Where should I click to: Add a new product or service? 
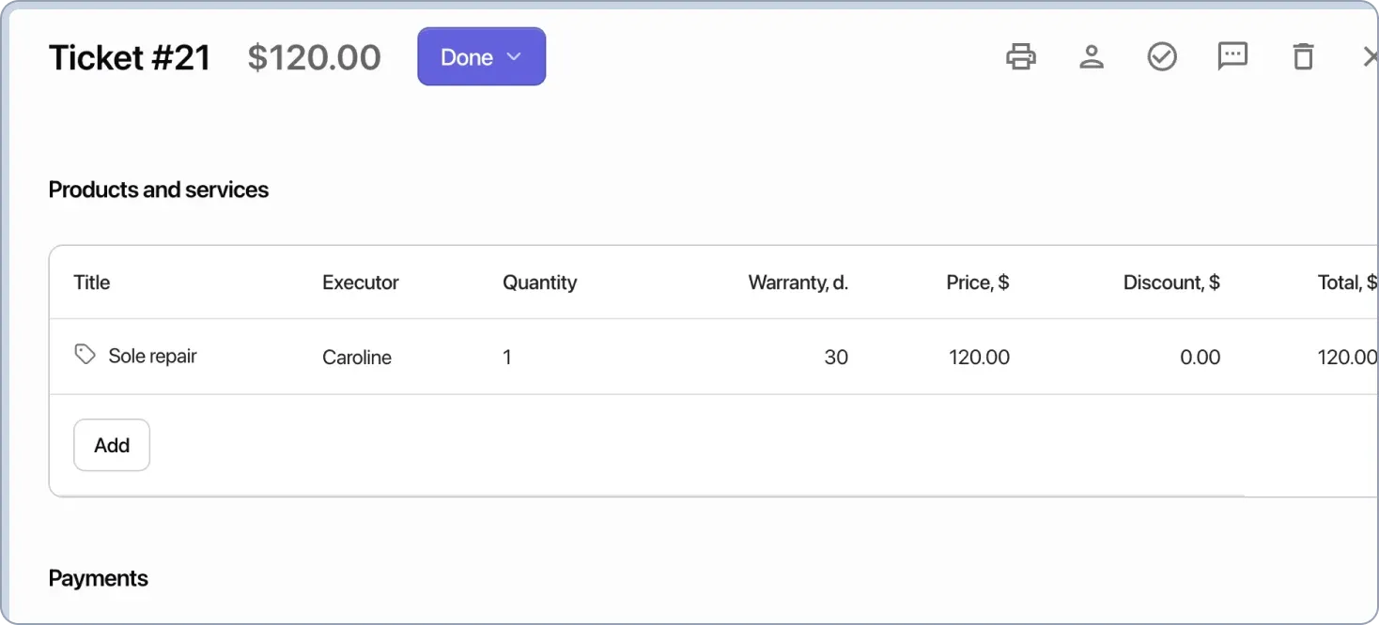coord(111,445)
